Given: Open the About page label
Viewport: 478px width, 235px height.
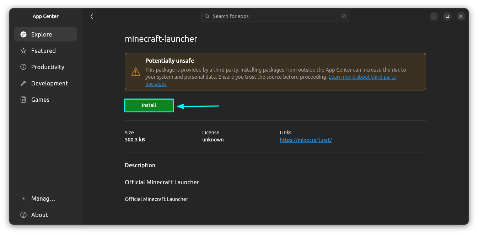Looking at the screenshot, I should (39, 215).
